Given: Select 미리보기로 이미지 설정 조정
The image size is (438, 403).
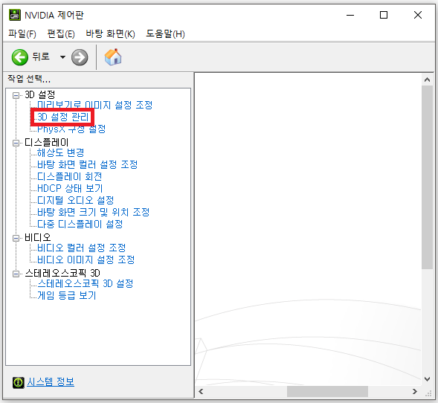Looking at the screenshot, I should pyautogui.click(x=95, y=105).
